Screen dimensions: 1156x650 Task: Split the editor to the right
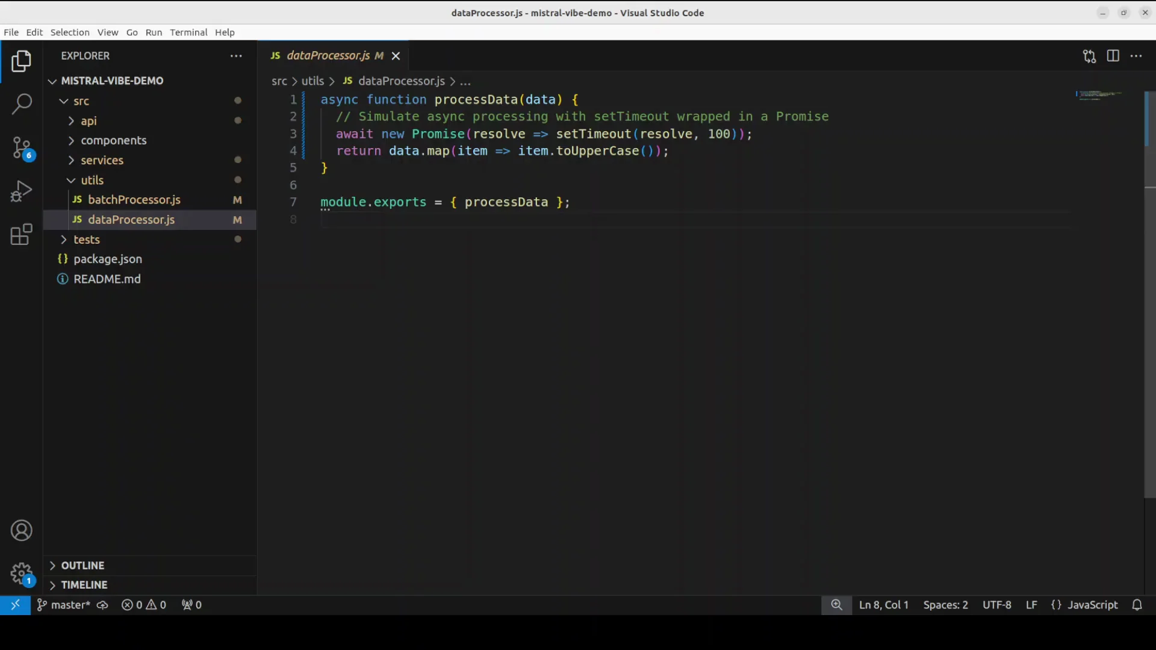(1113, 56)
